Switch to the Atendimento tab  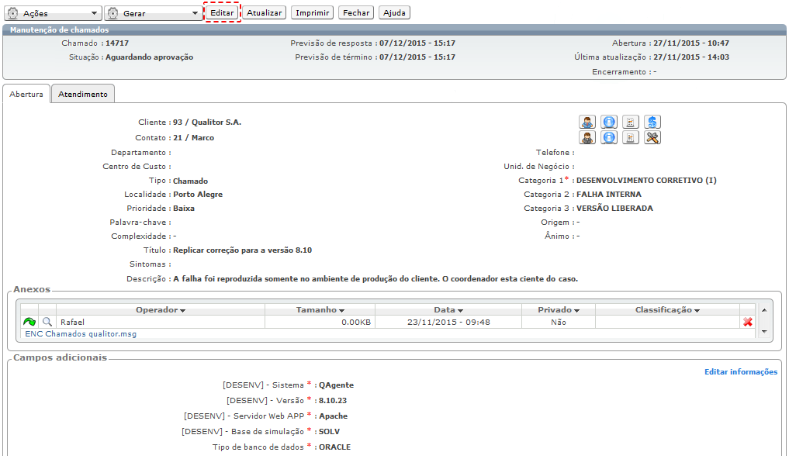click(83, 94)
